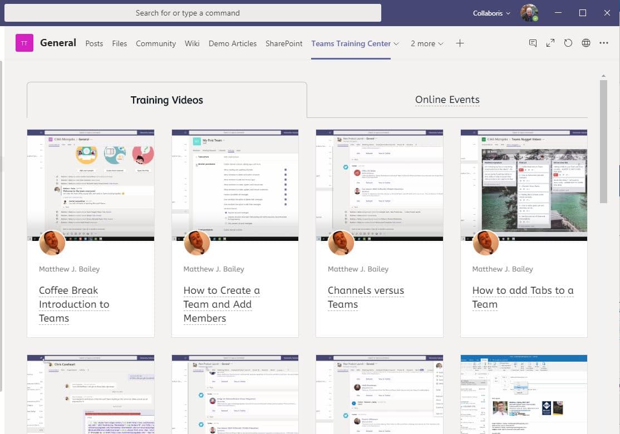620x434 pixels.
Task: Select the Training Videos section tab
Action: point(167,100)
